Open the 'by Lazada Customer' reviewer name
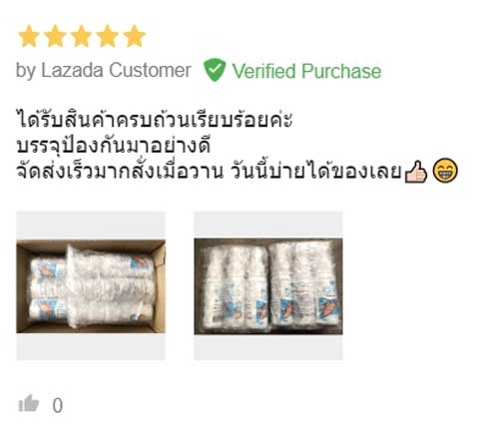 (x=104, y=71)
